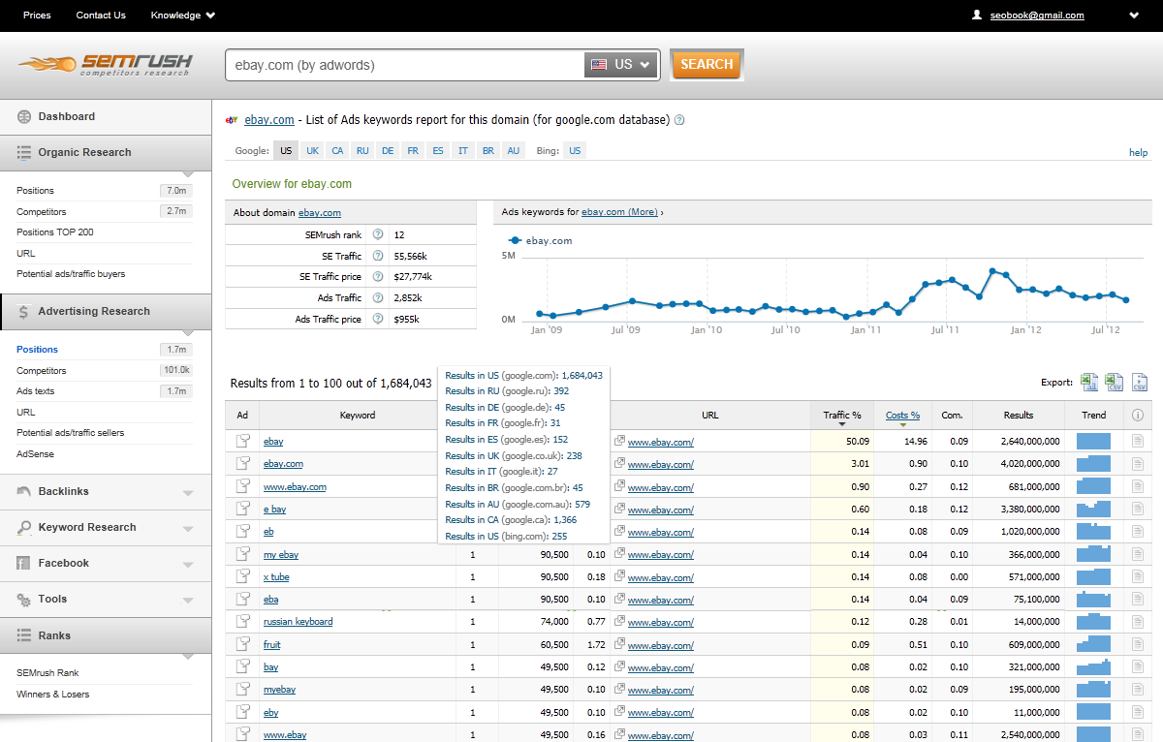Viewport: 1163px width, 742px height.
Task: Expand the Tools section
Action: point(188,600)
